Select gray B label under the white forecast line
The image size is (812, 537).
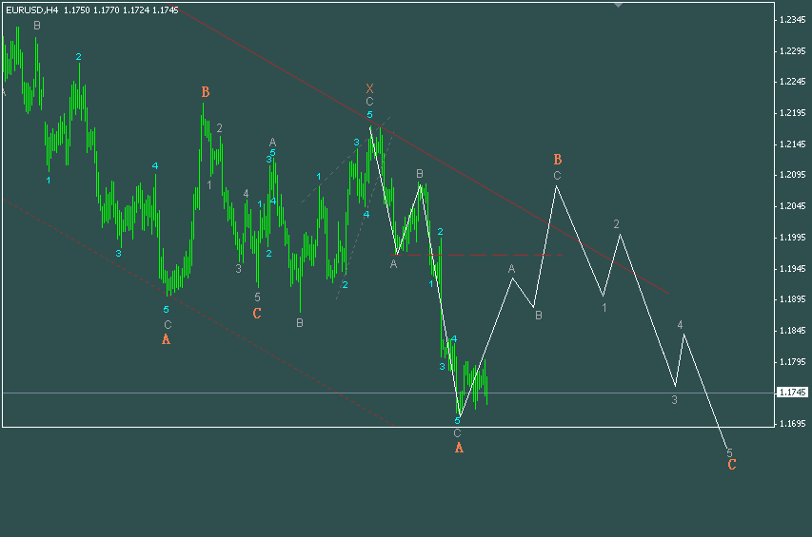coord(539,316)
